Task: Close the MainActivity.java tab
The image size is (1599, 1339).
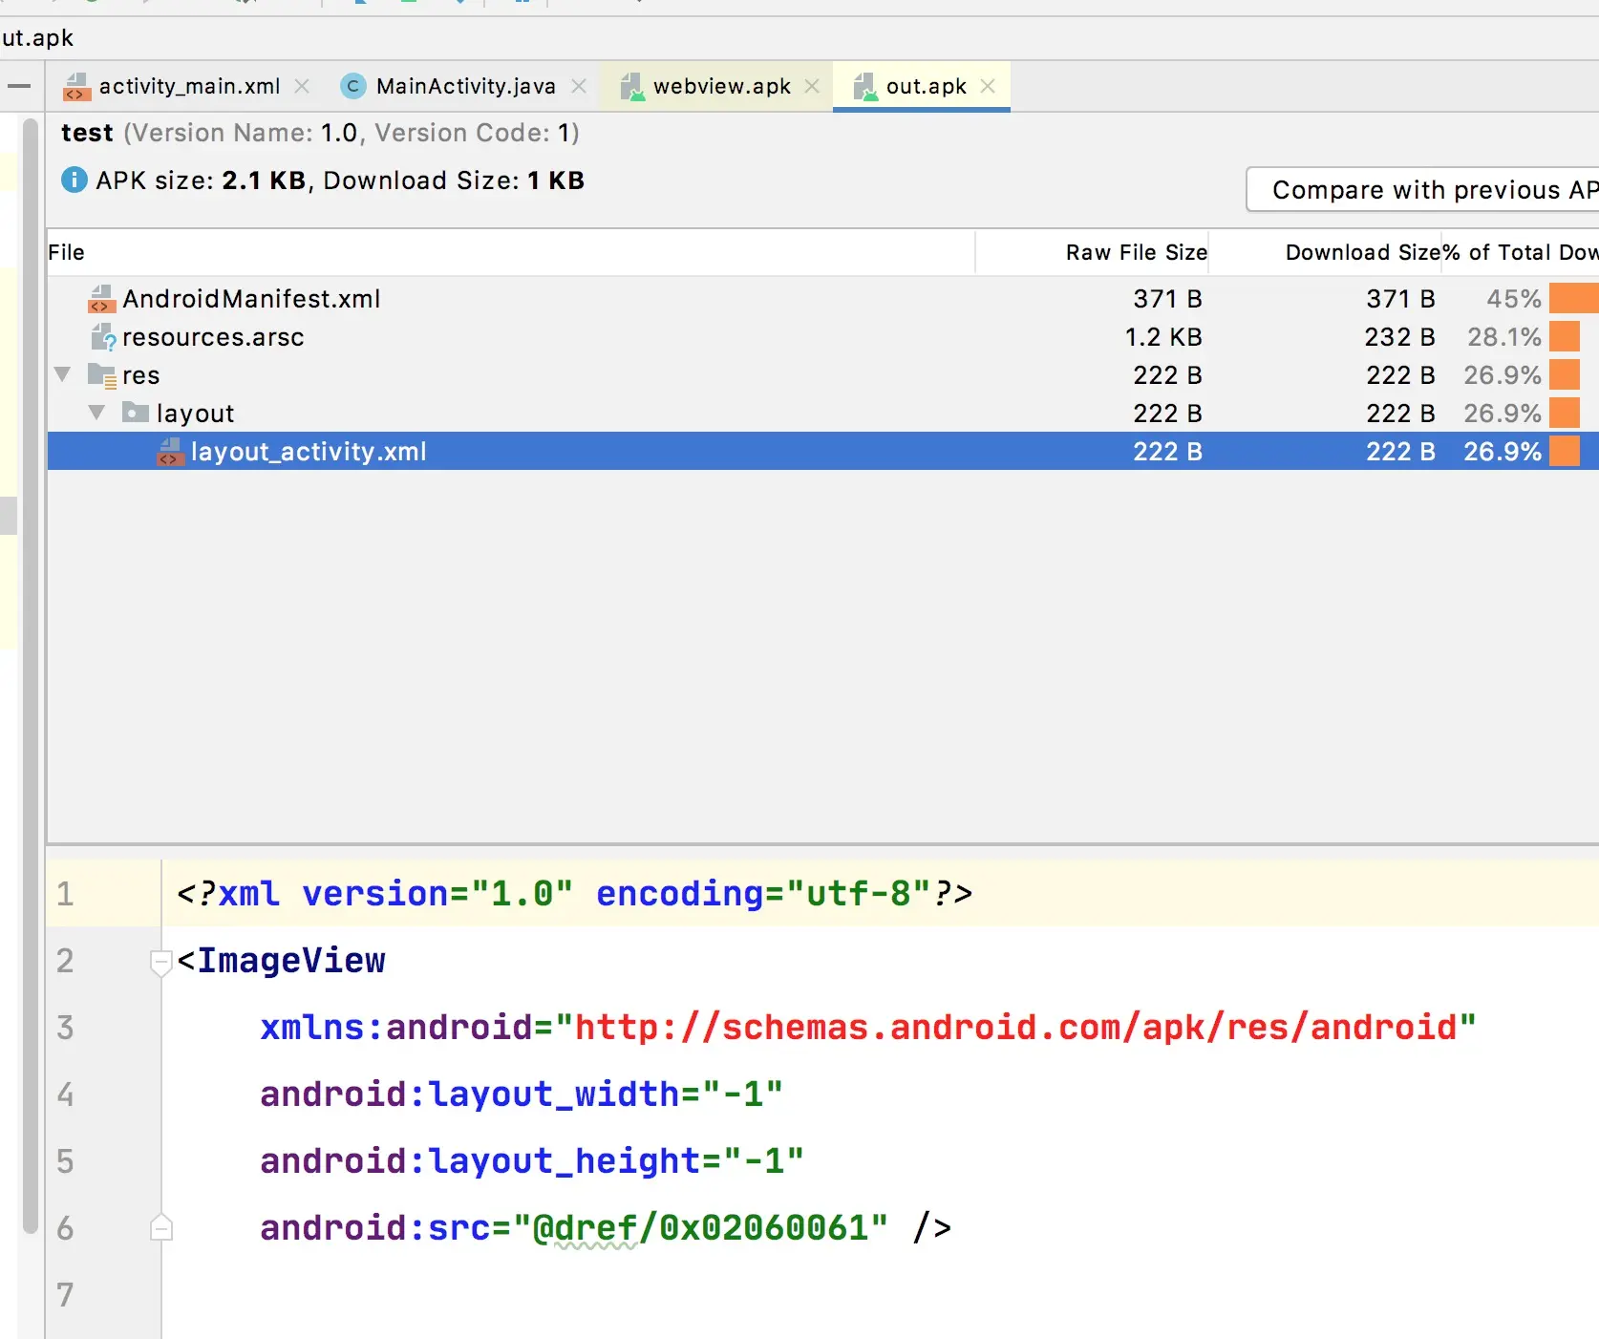Action: point(579,86)
